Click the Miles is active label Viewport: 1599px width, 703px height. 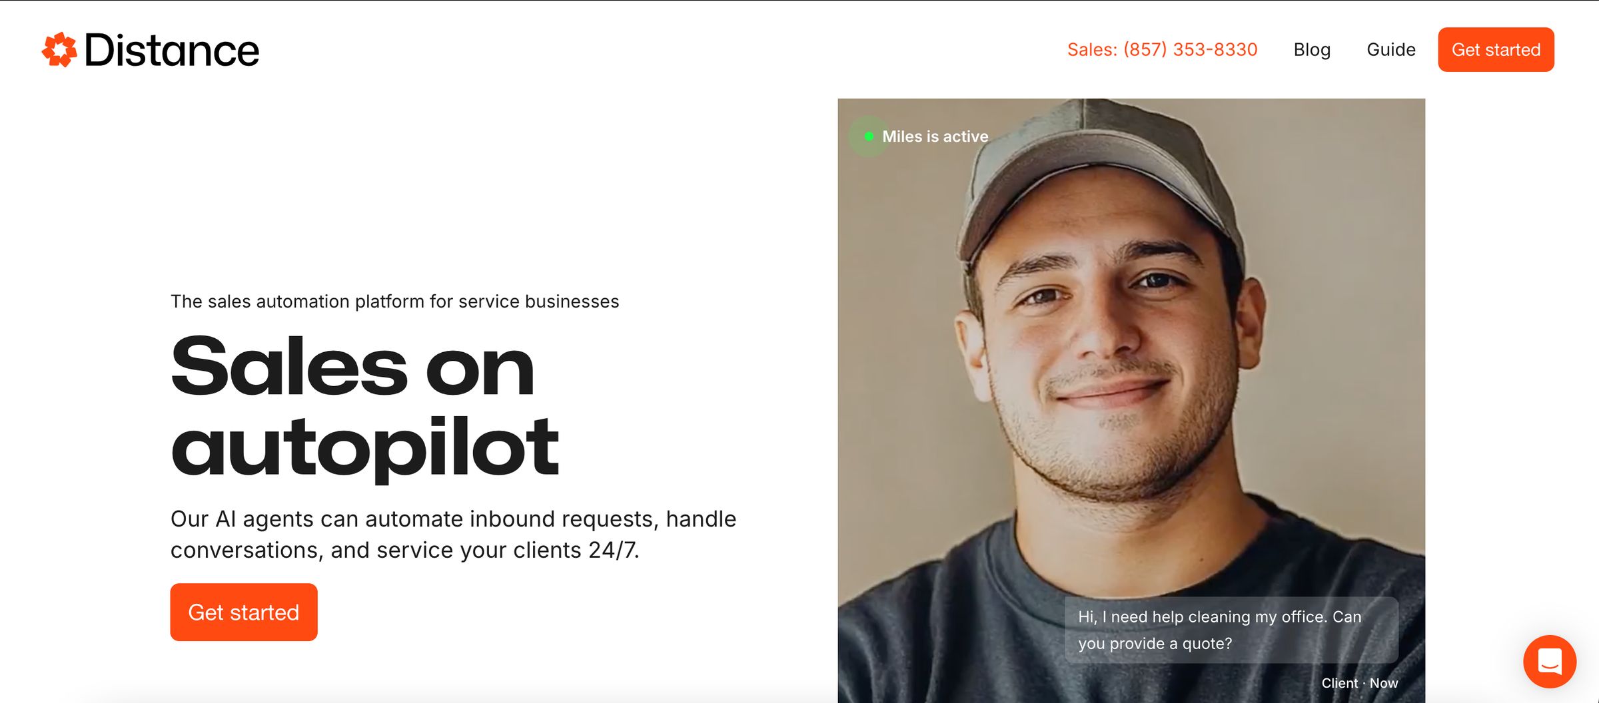[x=935, y=136]
